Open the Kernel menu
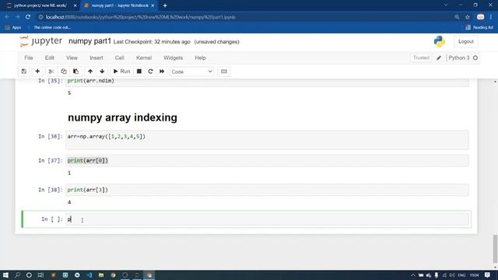This screenshot has height=280, width=498. (144, 58)
